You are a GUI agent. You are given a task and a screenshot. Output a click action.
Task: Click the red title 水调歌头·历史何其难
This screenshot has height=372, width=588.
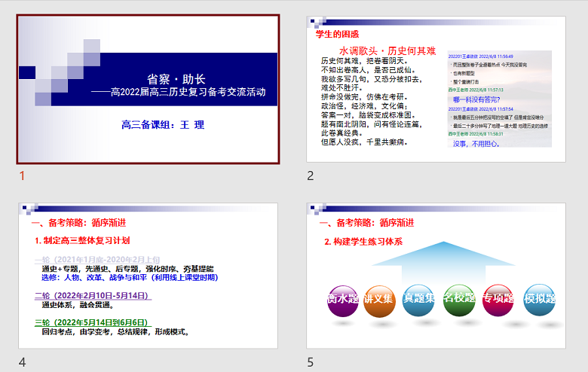pyautogui.click(x=387, y=51)
